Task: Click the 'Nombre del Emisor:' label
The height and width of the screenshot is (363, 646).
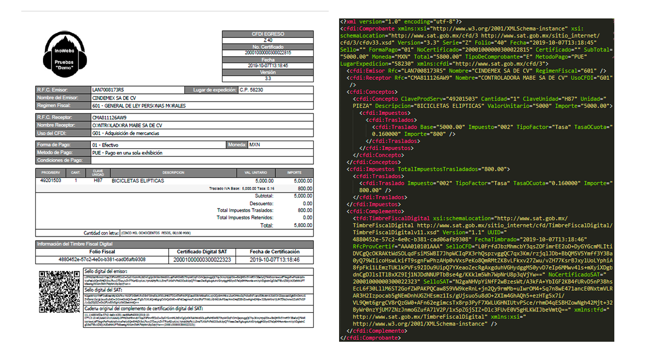Action: [x=57, y=98]
